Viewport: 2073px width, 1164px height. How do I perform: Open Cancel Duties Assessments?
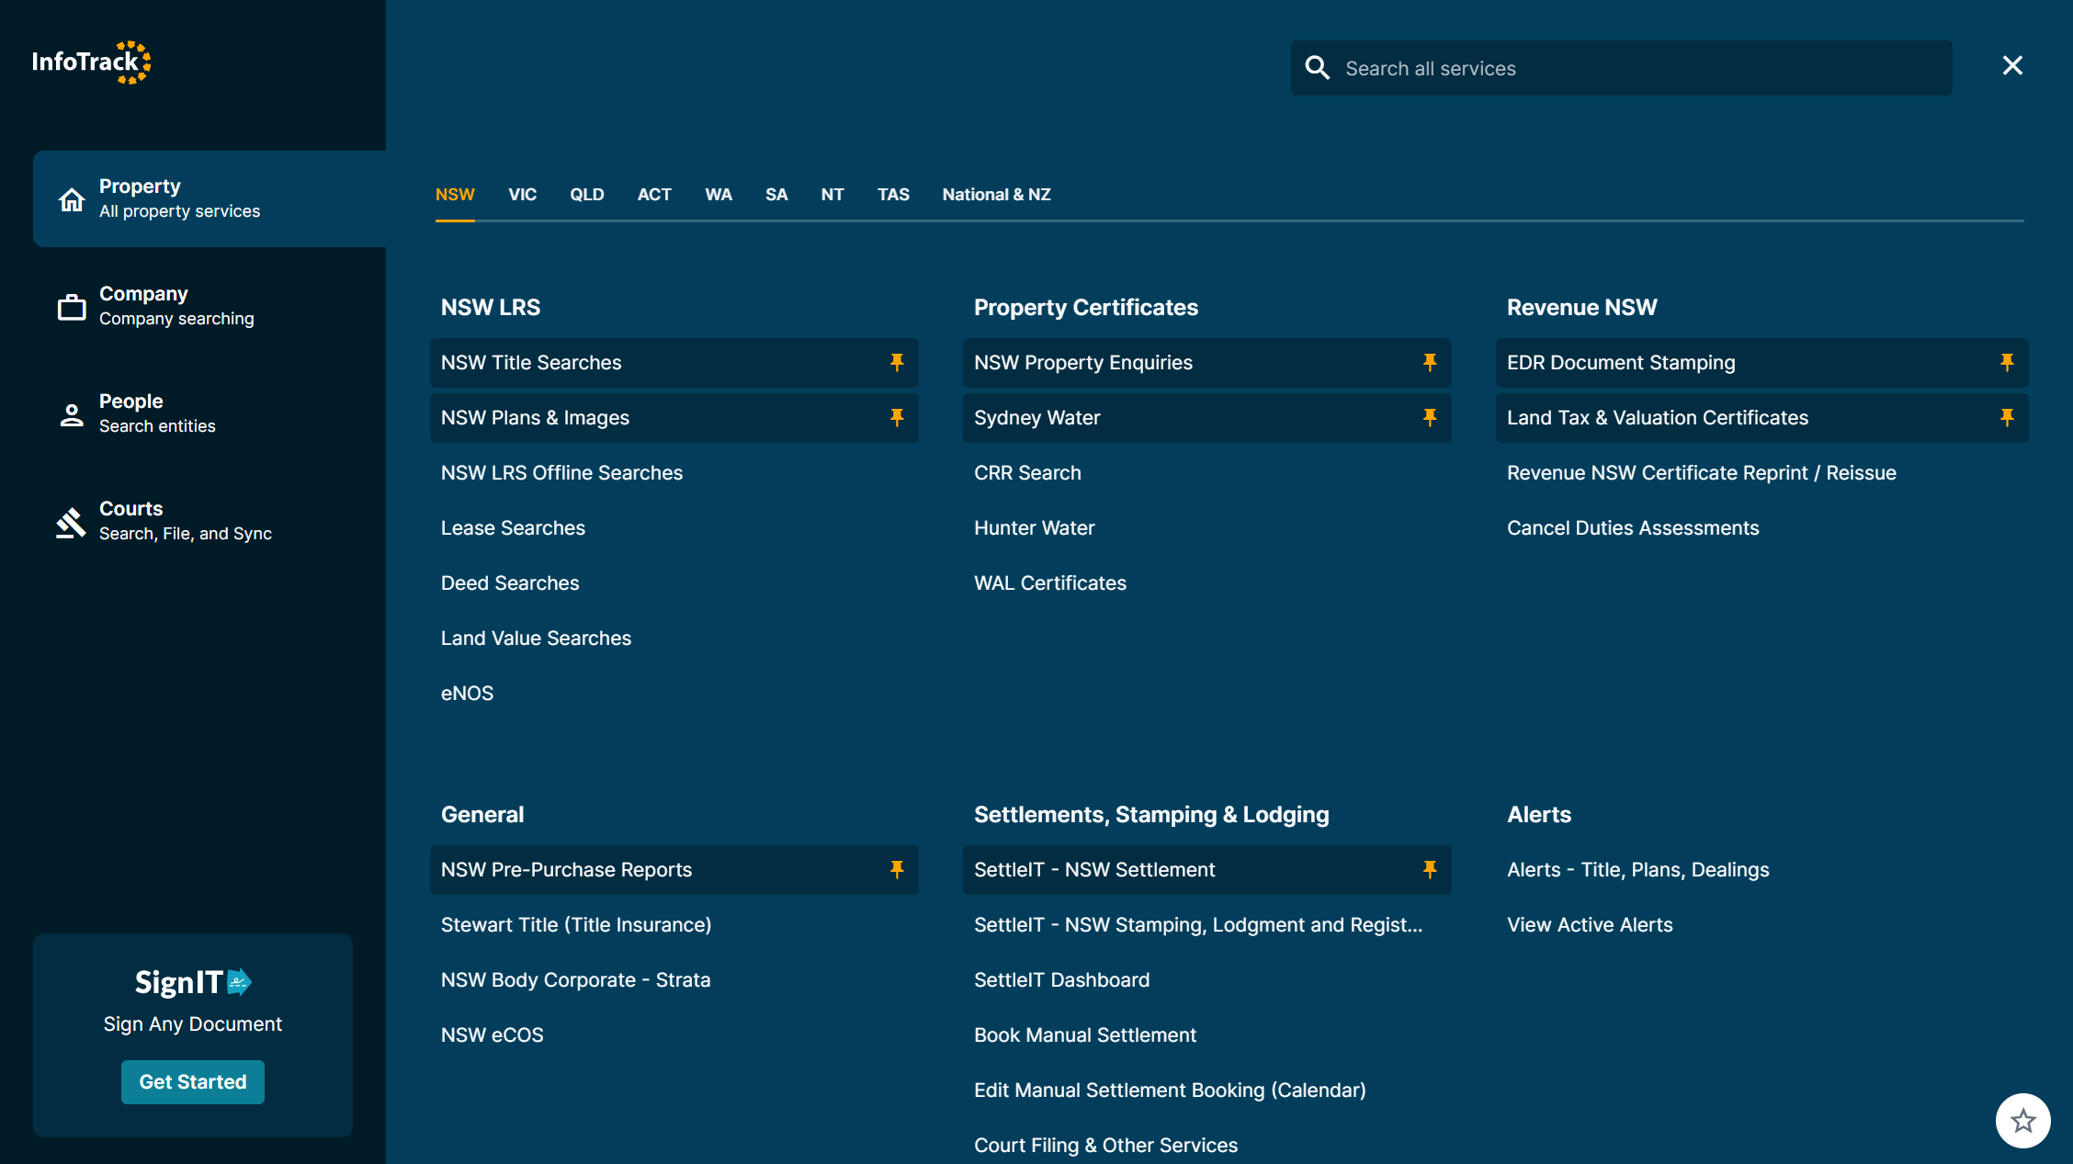[x=1633, y=528]
